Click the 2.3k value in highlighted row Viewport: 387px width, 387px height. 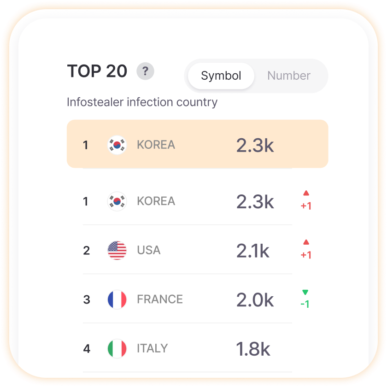click(x=255, y=146)
